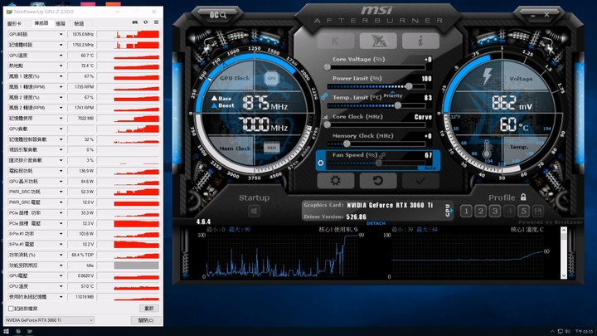This screenshot has width=597, height=336.
Task: Click the volume icon in system tray
Action: pyautogui.click(x=568, y=331)
